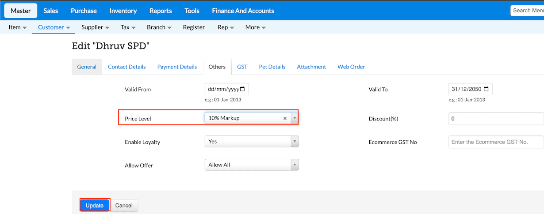Image resolution: width=544 pixels, height=214 pixels.
Task: Click the Search Menu box
Action: coord(527,11)
